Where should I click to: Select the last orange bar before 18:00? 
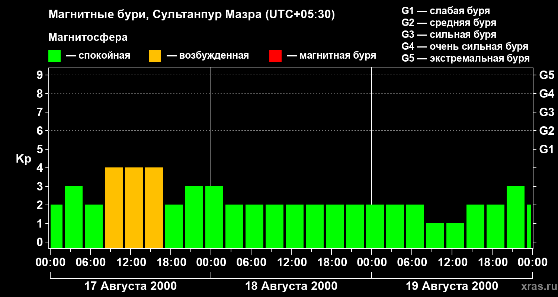(154, 208)
